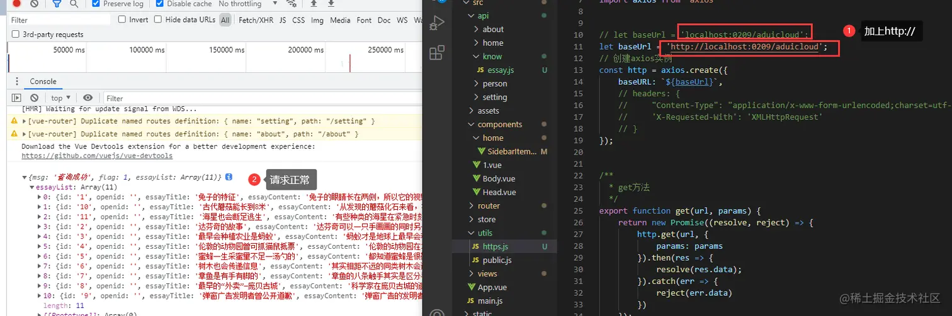Open Run and Debug in VS Code activity bar
Viewport: 952px width, 316px height.
(436, 24)
